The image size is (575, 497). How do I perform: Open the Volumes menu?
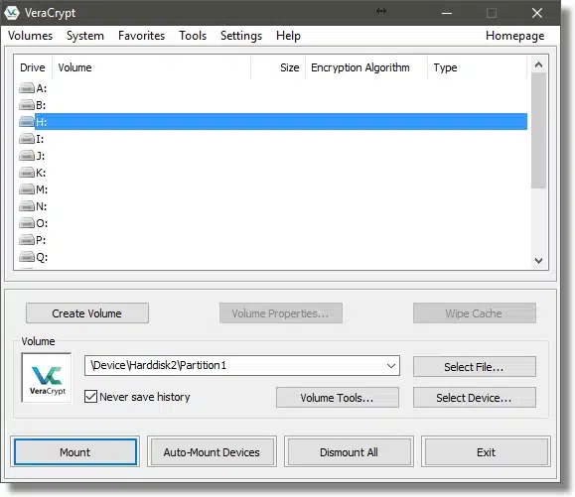tap(31, 36)
